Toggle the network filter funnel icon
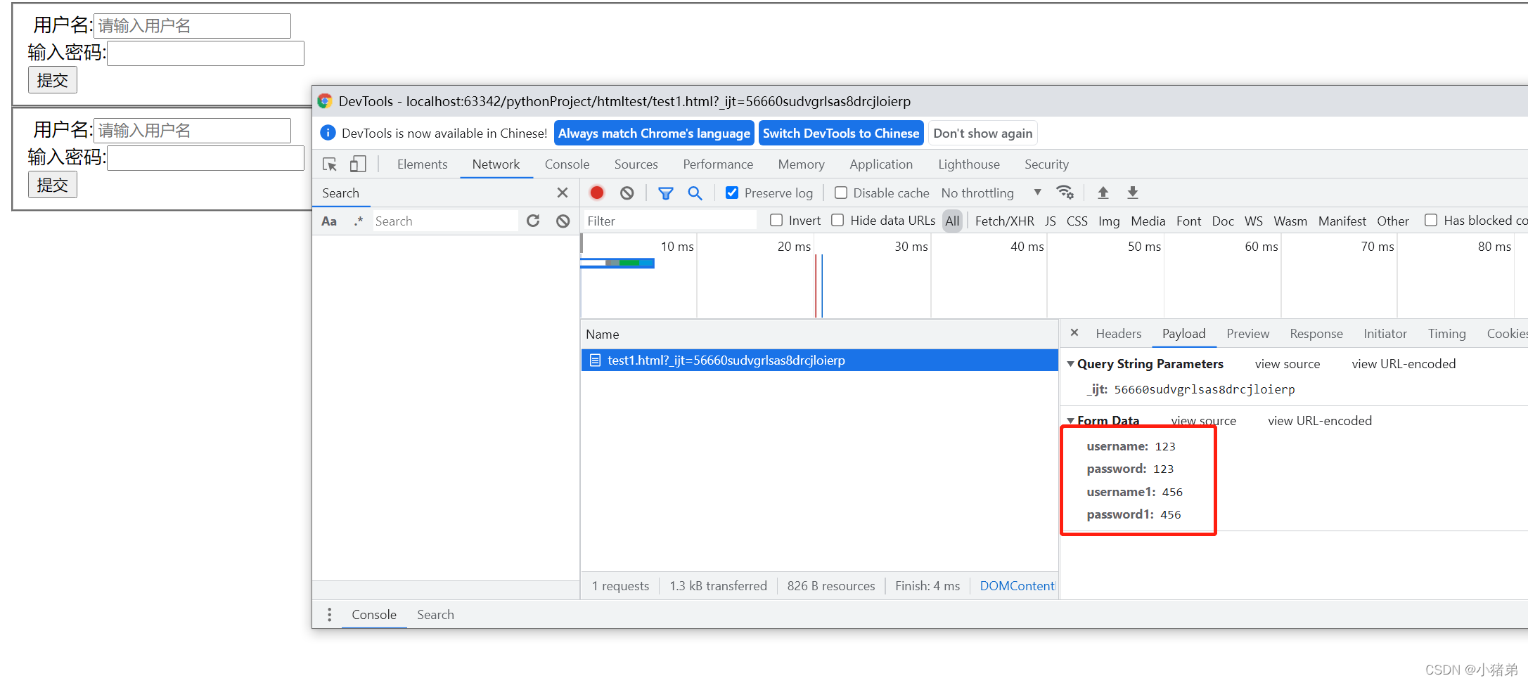This screenshot has height=683, width=1528. click(665, 193)
